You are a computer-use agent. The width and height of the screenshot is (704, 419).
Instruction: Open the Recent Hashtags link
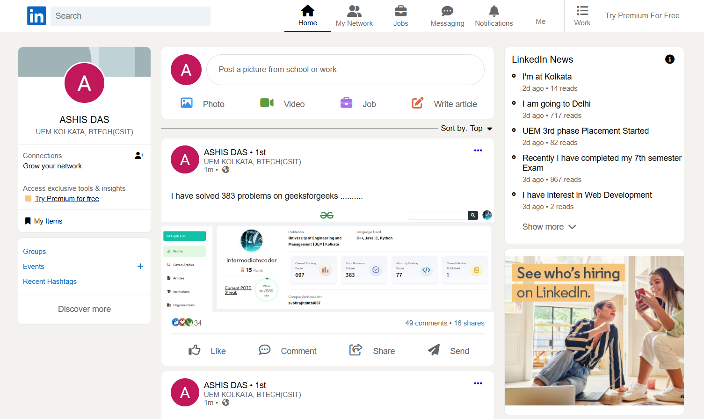pos(50,281)
